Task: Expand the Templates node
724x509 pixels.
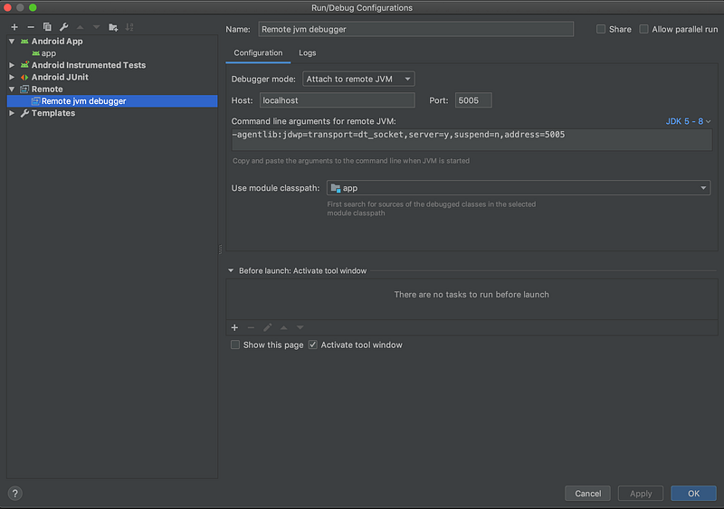Action: pos(12,113)
